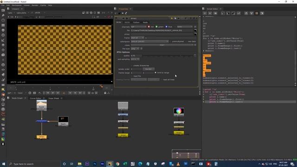297x167 pixels.
Task: Toggle the green channel checkbox
Action: click(x=156, y=27)
